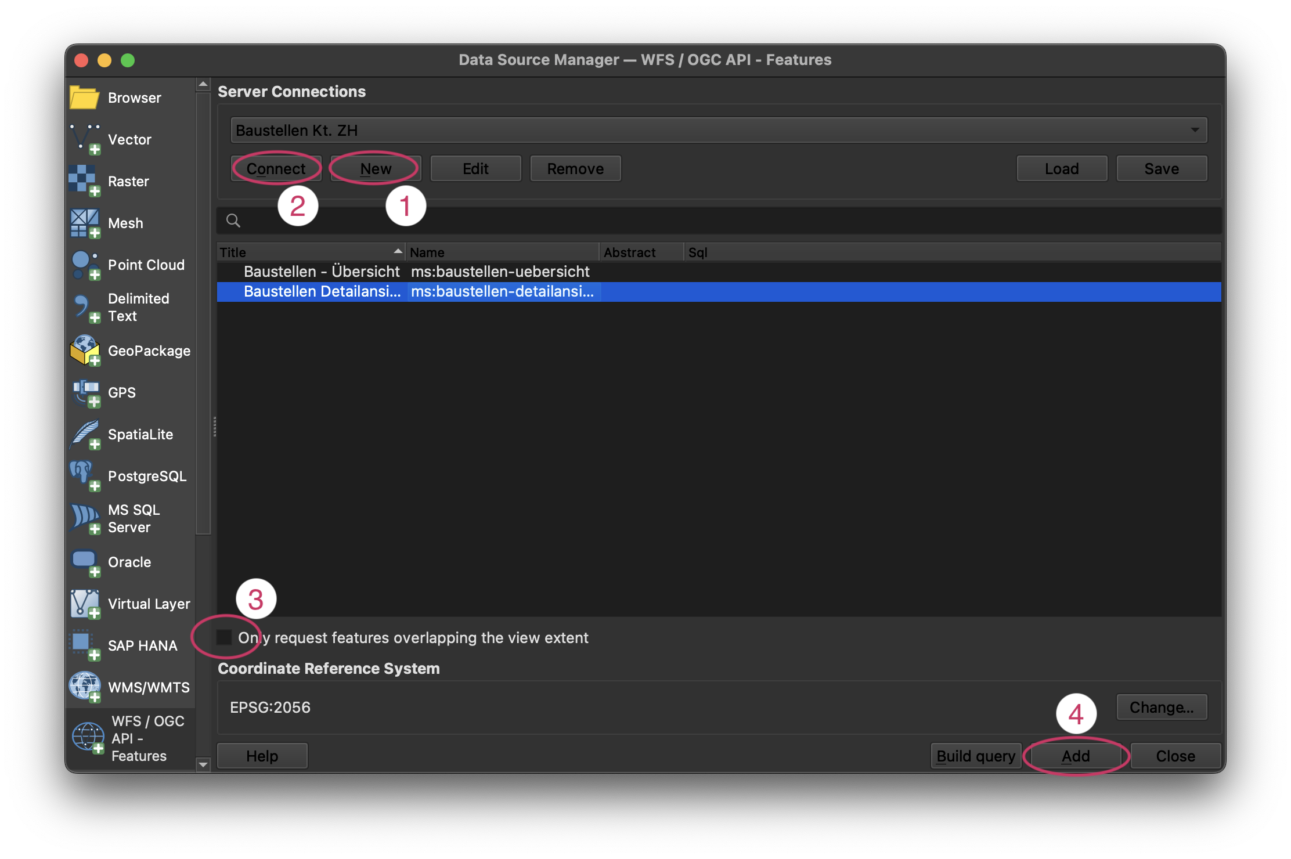The image size is (1291, 859).
Task: Connect to the selected WFS server
Action: click(x=276, y=168)
